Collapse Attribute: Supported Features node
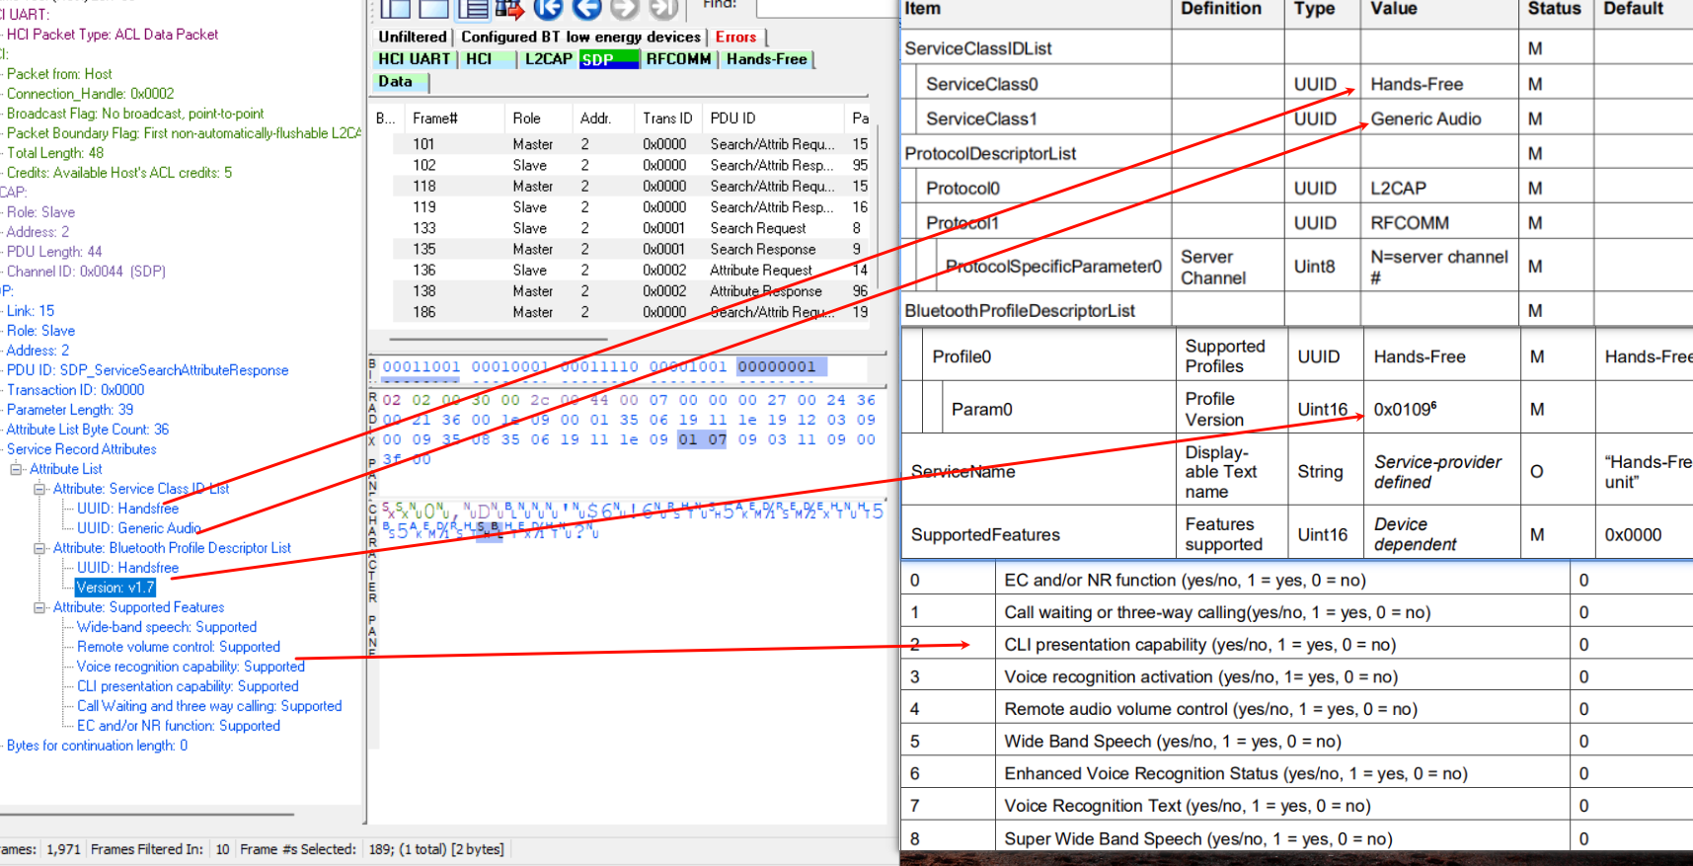Viewport: 1693px width, 866px height. 40,607
